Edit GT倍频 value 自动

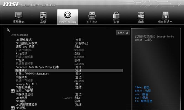click(x=77, y=60)
